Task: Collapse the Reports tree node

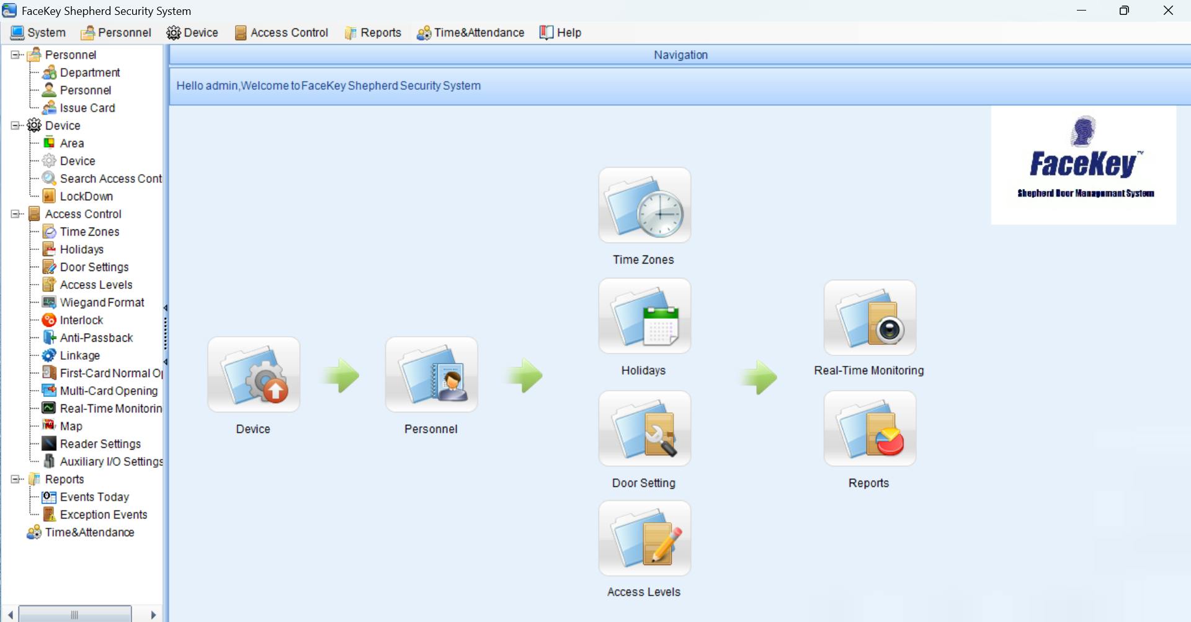Action: coord(16,479)
